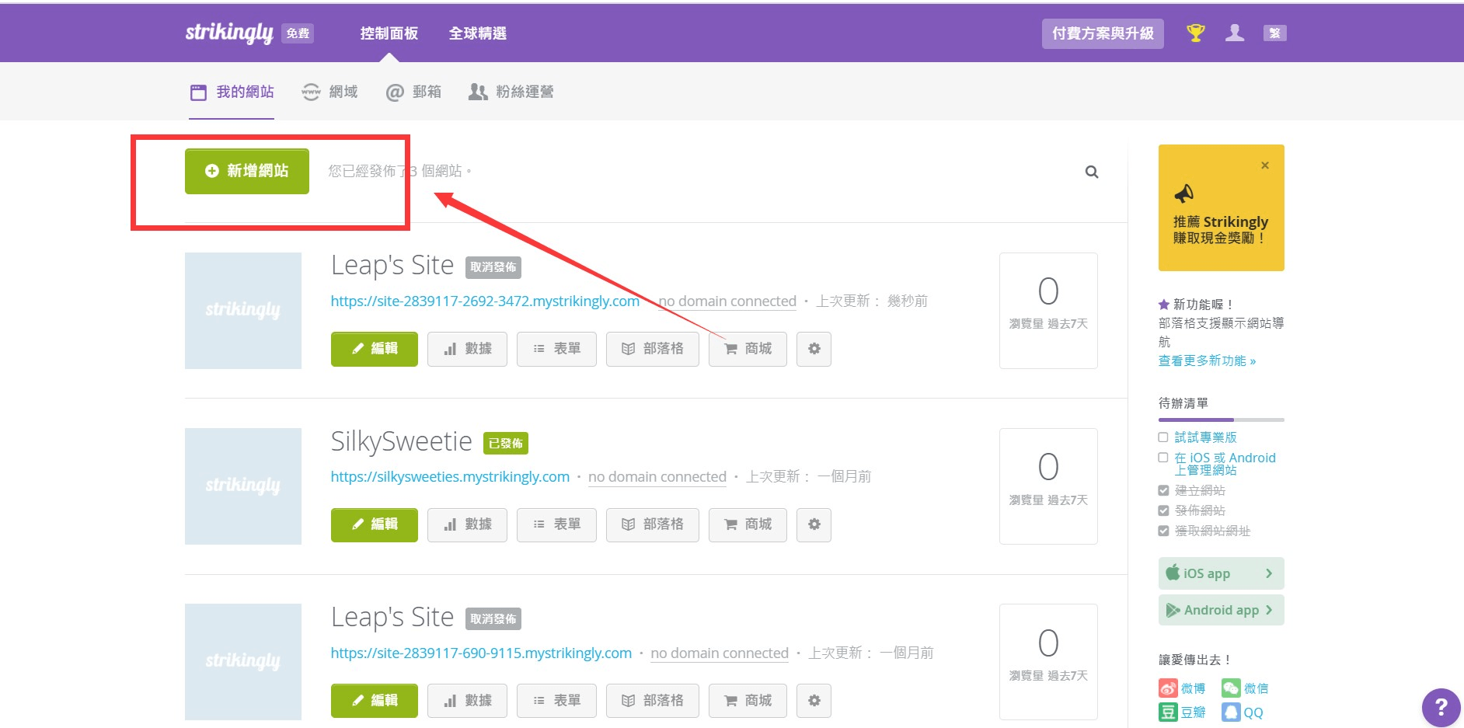Expand the iOS app link chevron
The height and width of the screenshot is (728, 1464).
[1268, 573]
